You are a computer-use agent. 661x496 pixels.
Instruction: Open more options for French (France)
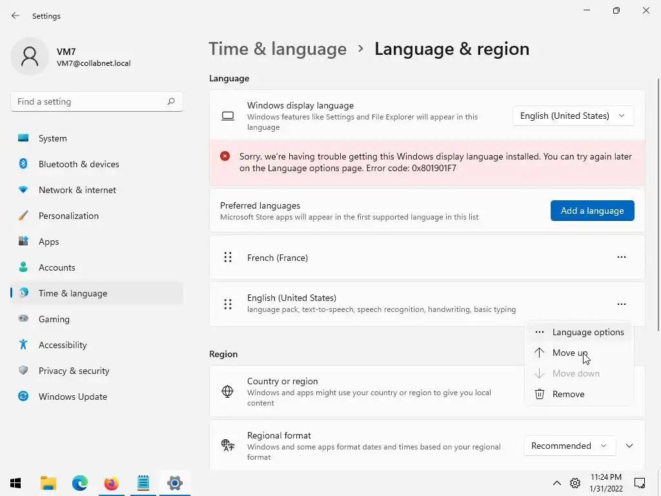click(x=622, y=257)
